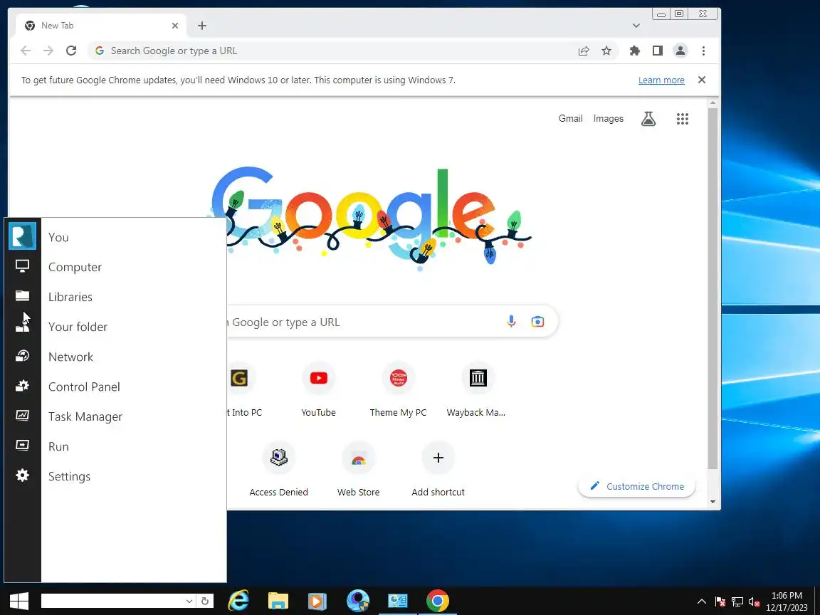Bookmark this tab with the star icon
Image resolution: width=820 pixels, height=615 pixels.
606,51
